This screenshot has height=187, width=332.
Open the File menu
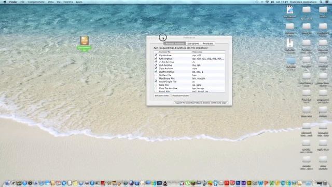tap(22, 2)
